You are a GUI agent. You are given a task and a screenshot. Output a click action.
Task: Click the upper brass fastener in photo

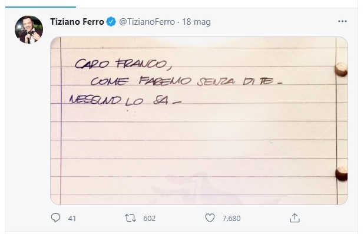click(341, 69)
